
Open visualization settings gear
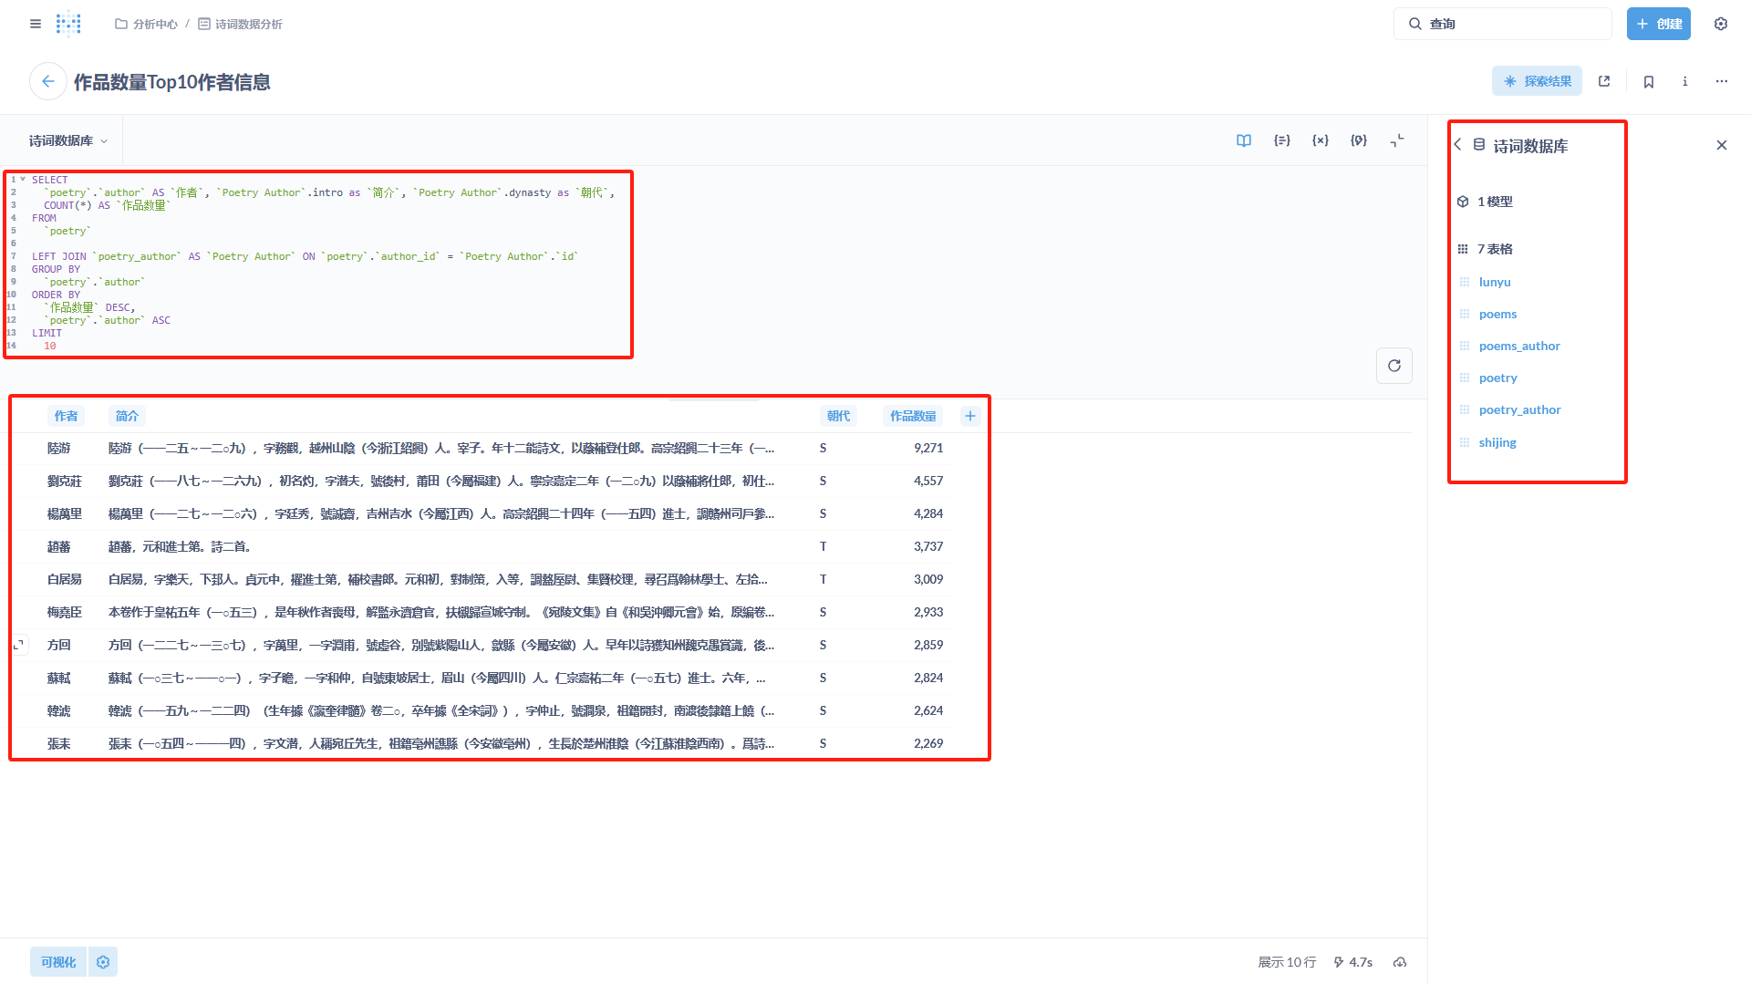(103, 962)
